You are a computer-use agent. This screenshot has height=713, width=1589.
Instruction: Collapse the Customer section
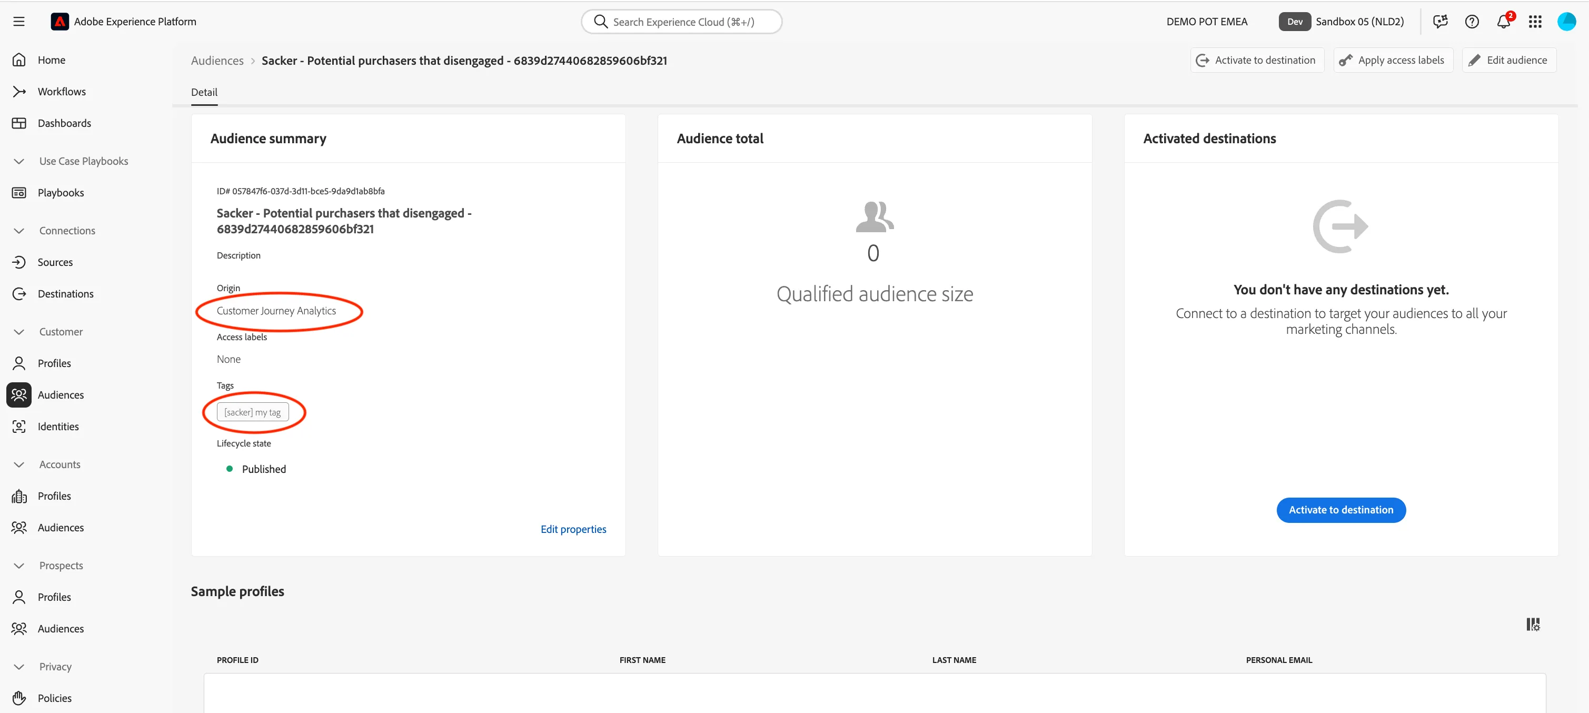19,332
